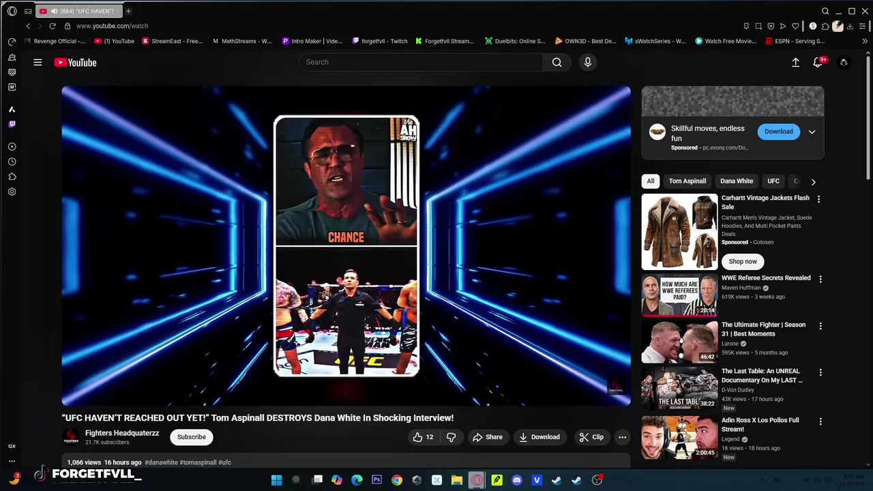The height and width of the screenshot is (491, 873).
Task: Open the Opera menu logo
Action: (12, 11)
